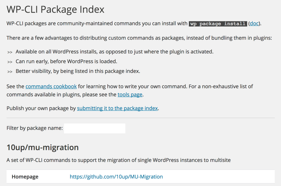This screenshot has width=281, height=186.
Task: Click the "WP-CLI Package Index" page title
Action: click(x=55, y=9)
